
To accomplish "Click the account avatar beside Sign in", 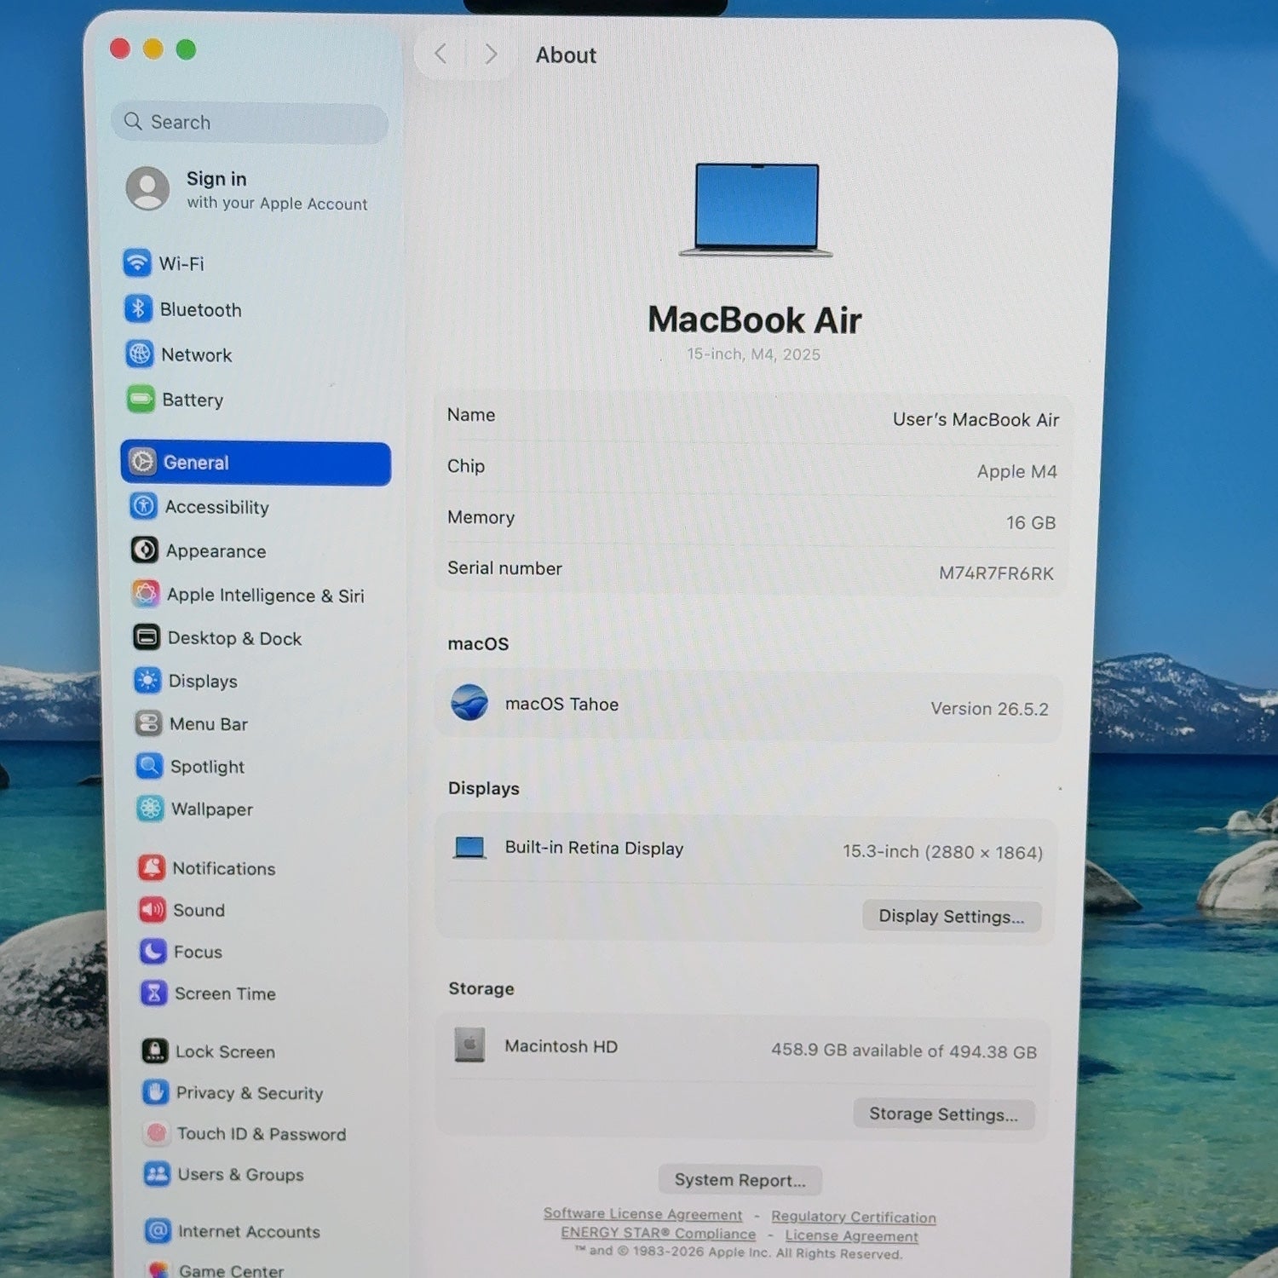I will click(148, 188).
